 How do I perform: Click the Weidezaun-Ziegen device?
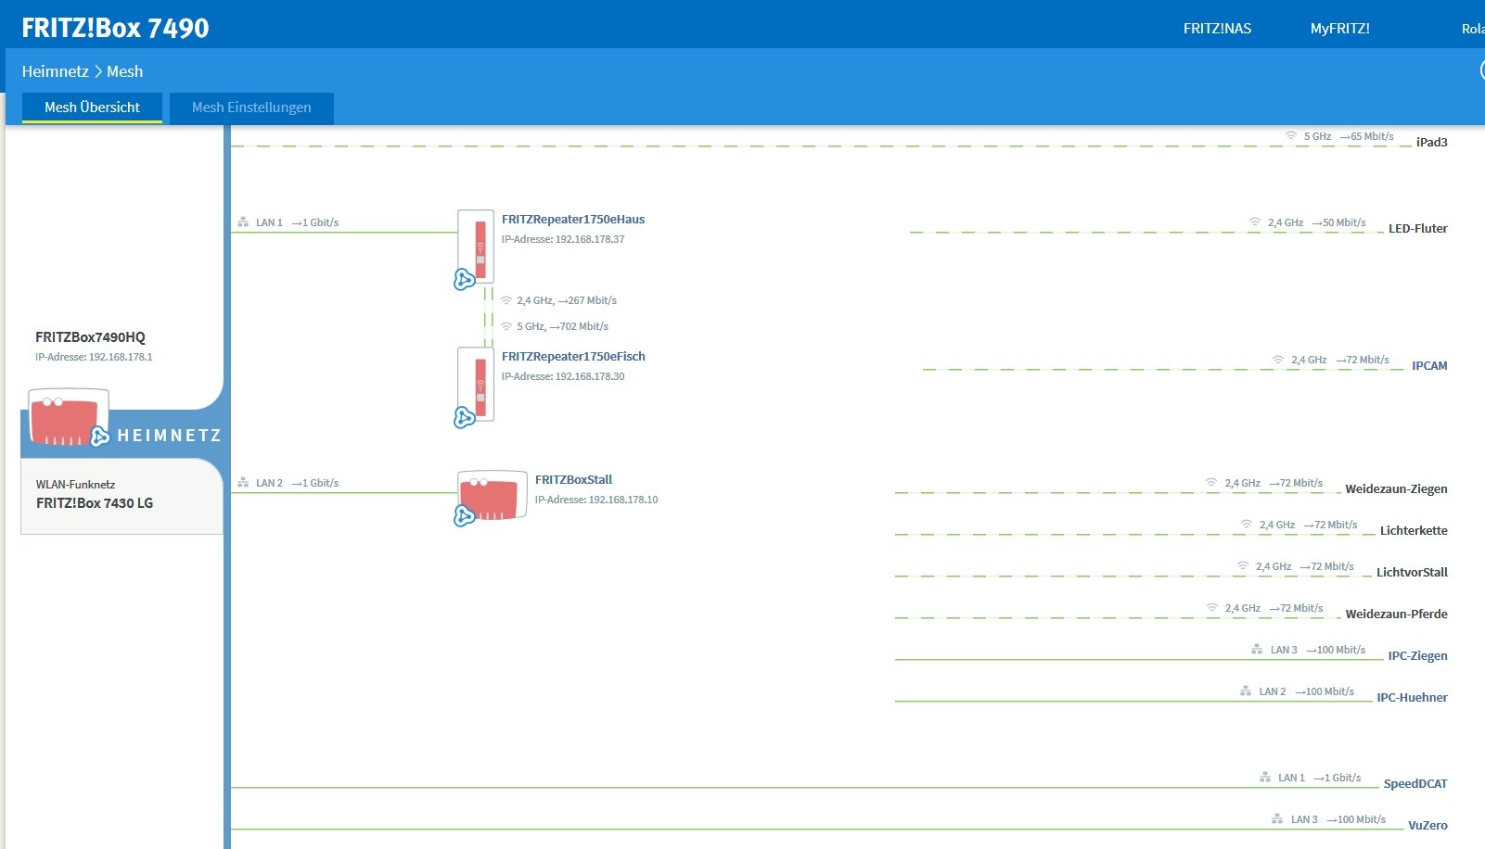[x=1396, y=488]
